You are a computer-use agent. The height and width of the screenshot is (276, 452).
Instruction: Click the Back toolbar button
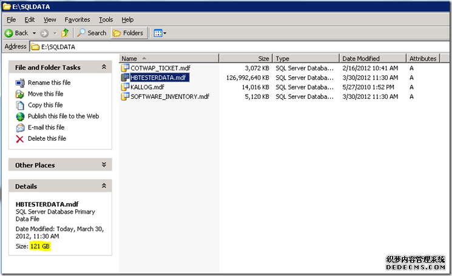click(16, 33)
